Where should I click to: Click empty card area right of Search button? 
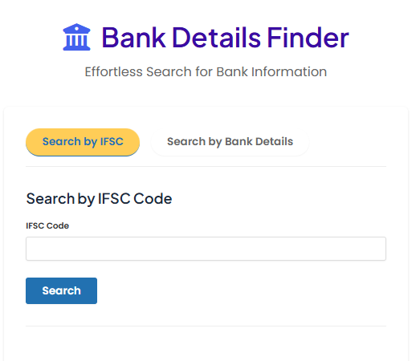241,290
